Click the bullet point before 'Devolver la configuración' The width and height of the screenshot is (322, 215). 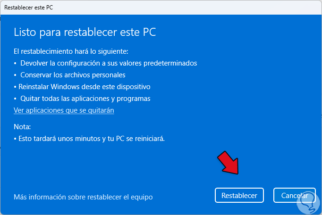click(15, 63)
